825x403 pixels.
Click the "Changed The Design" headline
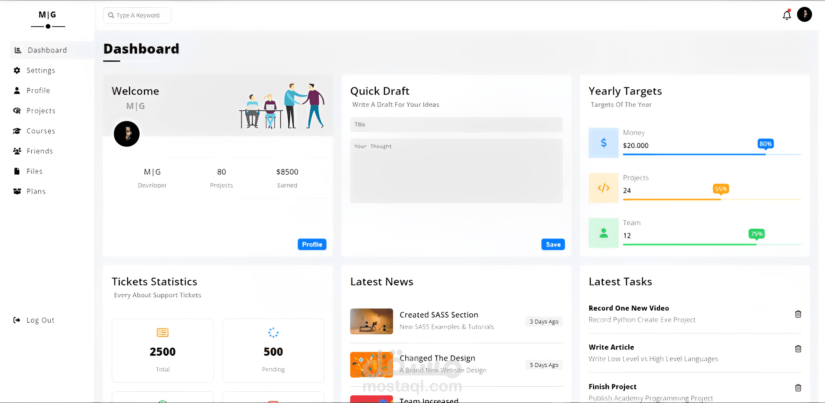tap(437, 358)
